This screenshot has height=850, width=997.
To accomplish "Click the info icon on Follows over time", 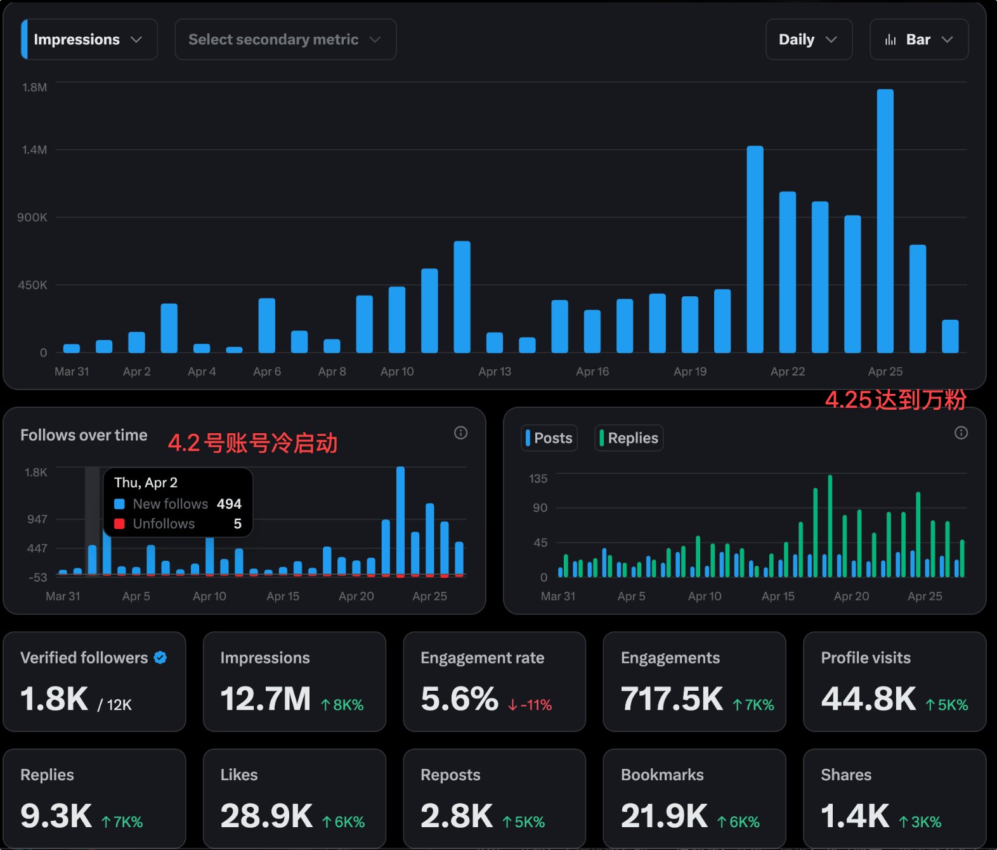I will (x=461, y=433).
